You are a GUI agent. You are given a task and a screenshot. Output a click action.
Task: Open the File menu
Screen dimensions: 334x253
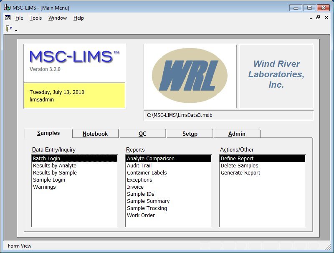pyautogui.click(x=19, y=18)
